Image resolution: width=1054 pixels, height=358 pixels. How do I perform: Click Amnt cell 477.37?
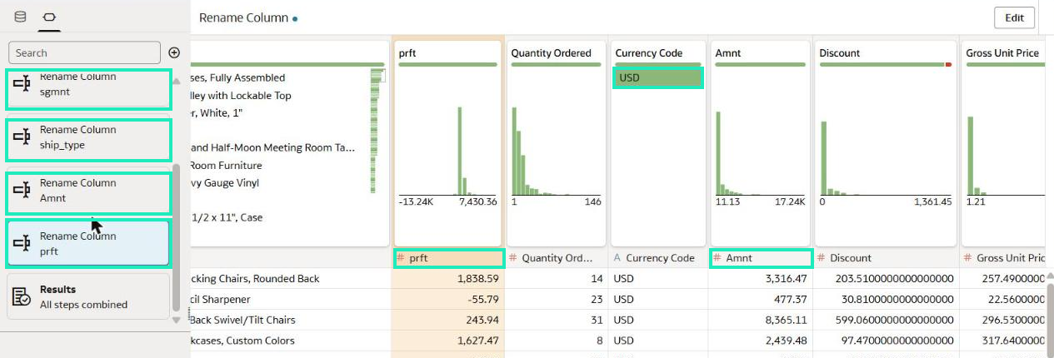tap(759, 300)
